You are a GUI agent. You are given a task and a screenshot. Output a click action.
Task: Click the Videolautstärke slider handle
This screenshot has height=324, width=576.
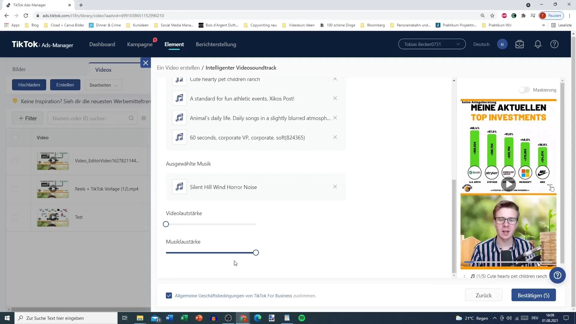[166, 224]
